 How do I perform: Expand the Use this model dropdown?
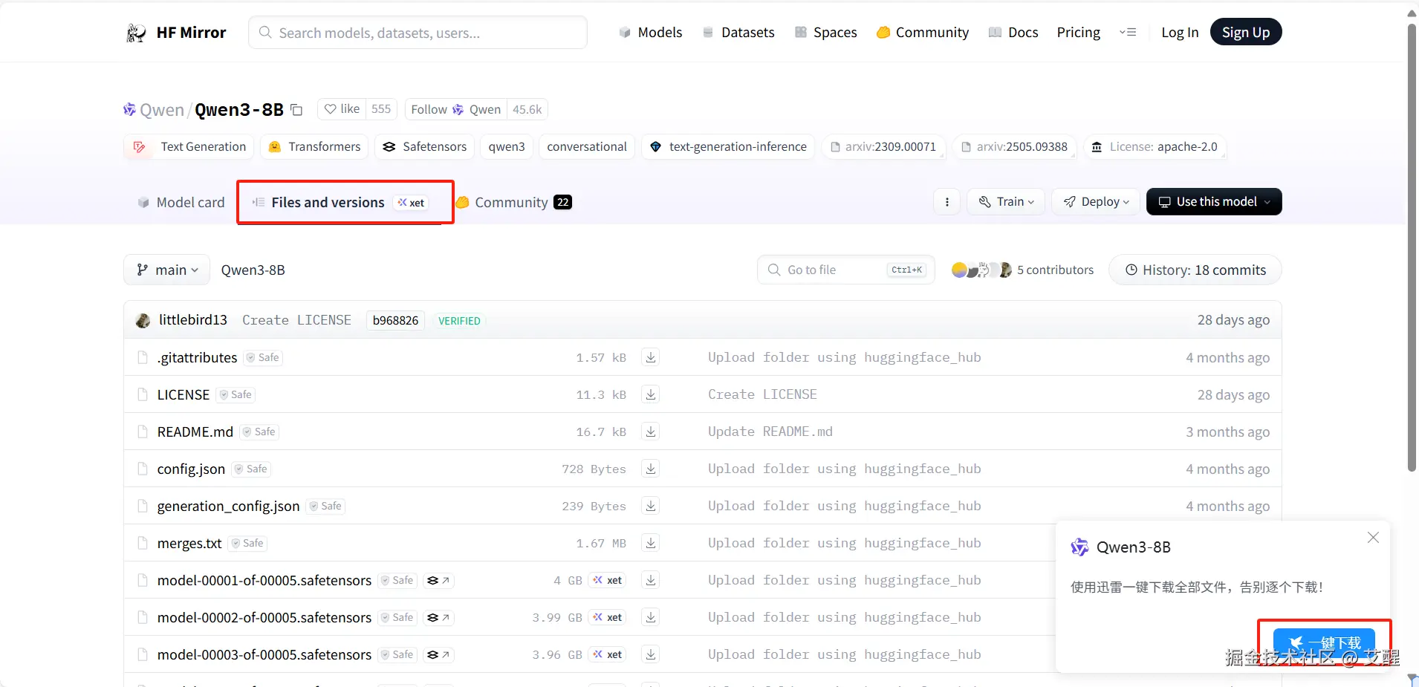click(1214, 202)
